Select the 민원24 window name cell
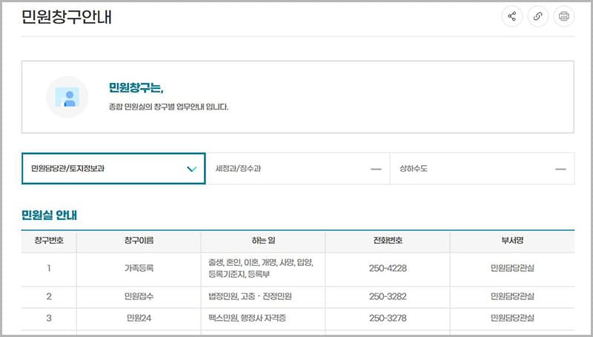The image size is (593, 337). (x=139, y=318)
